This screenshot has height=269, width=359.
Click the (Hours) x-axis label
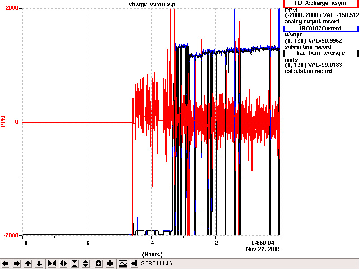click(152, 255)
